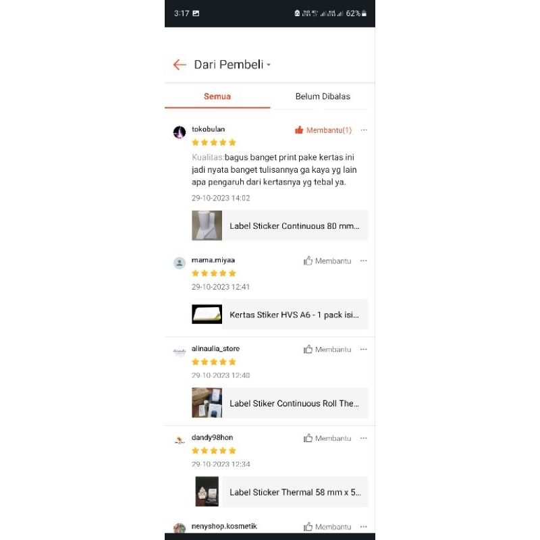Open more options for mama.miyaa's review
This screenshot has height=540, width=540.
click(x=364, y=261)
